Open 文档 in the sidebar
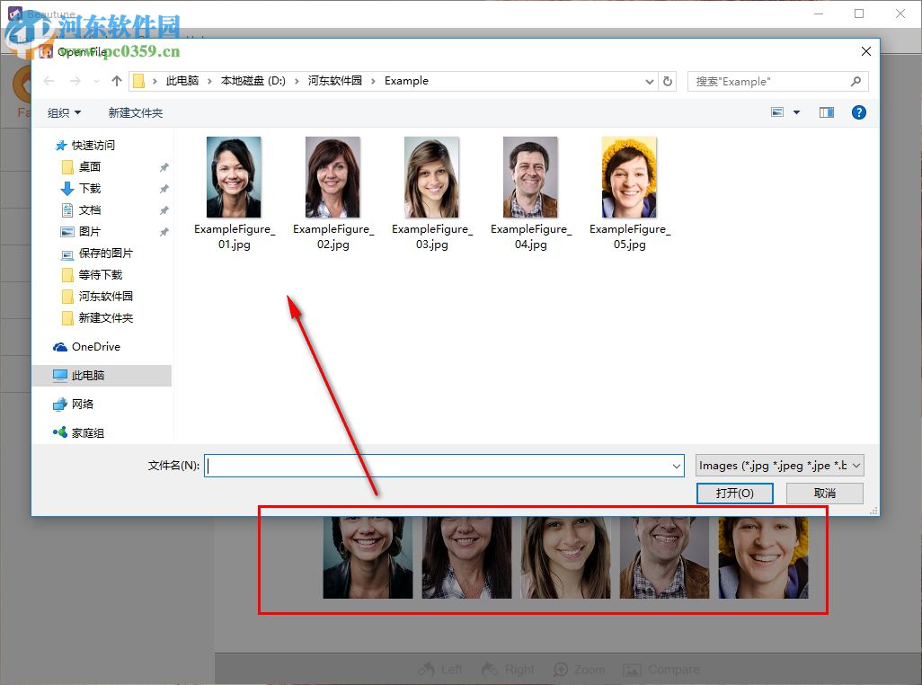Screen dimensions: 922x685 90,210
